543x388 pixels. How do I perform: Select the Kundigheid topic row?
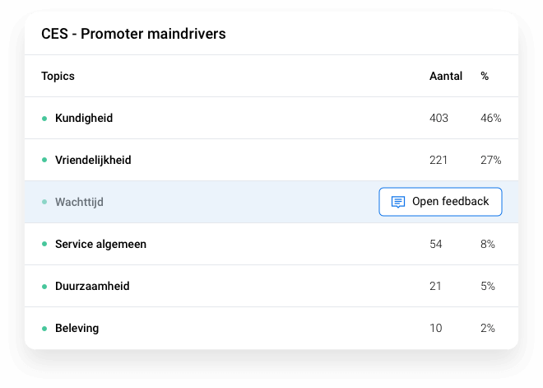[271, 118]
